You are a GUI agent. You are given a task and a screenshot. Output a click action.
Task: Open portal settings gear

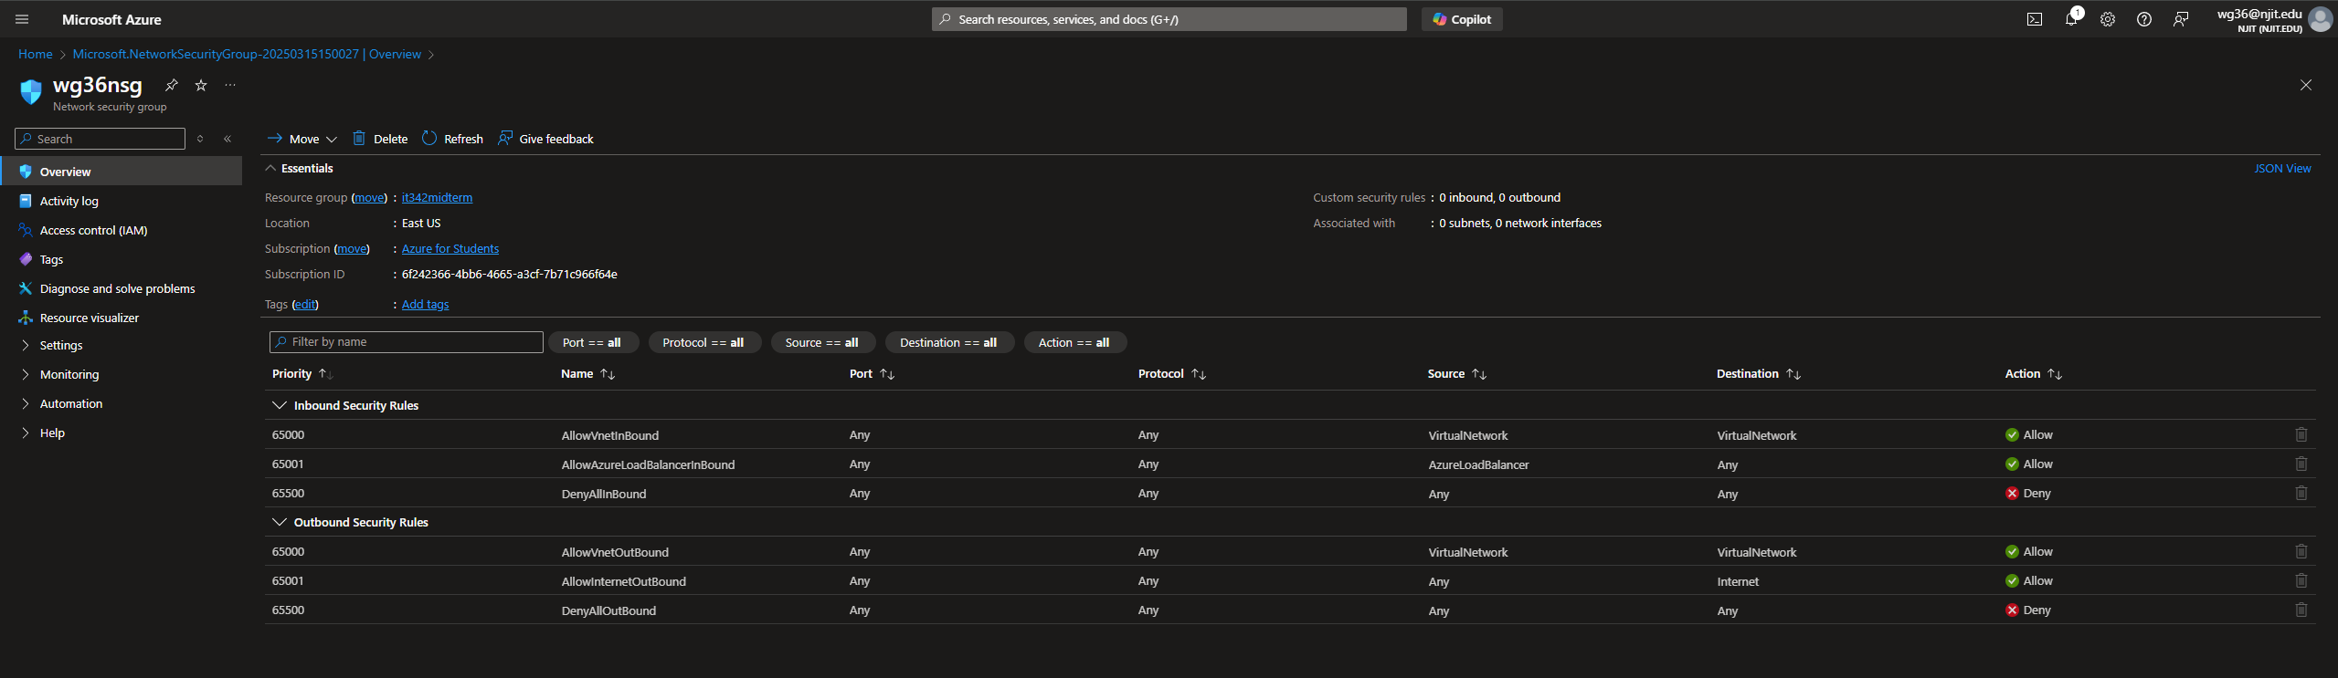click(x=2107, y=19)
